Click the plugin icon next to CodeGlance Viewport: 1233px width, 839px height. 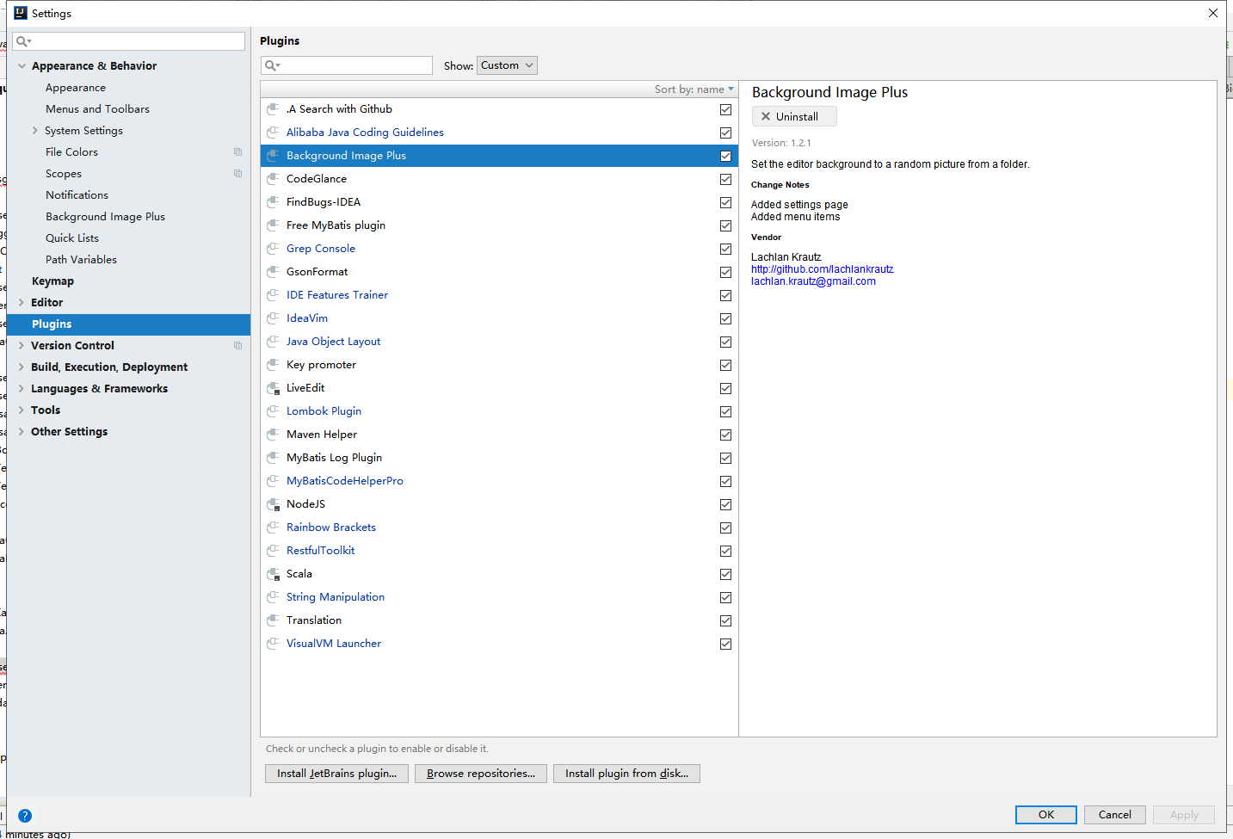click(x=273, y=179)
